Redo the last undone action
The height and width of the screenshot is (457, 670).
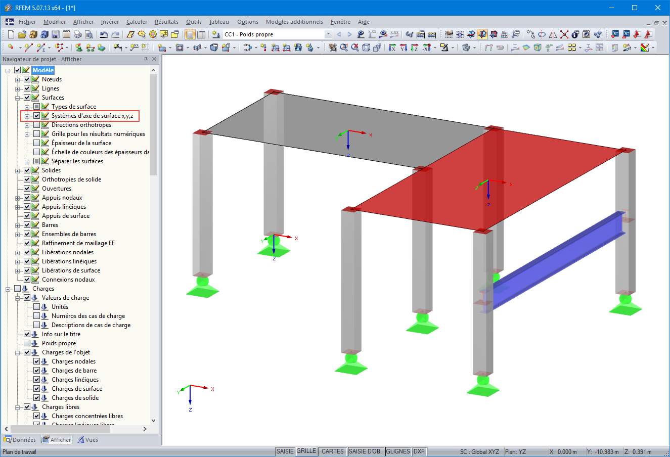click(x=115, y=34)
